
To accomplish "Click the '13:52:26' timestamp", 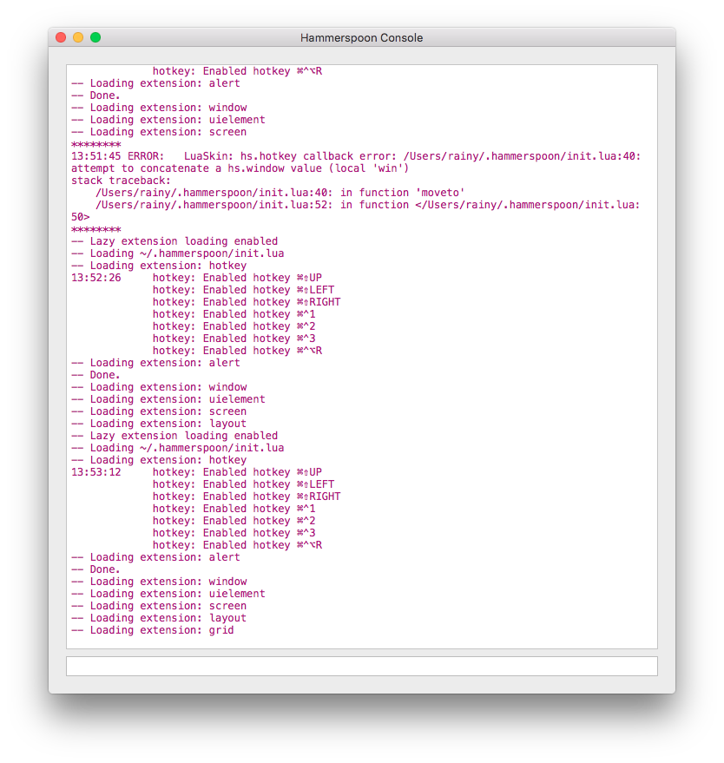I will pyautogui.click(x=95, y=278).
